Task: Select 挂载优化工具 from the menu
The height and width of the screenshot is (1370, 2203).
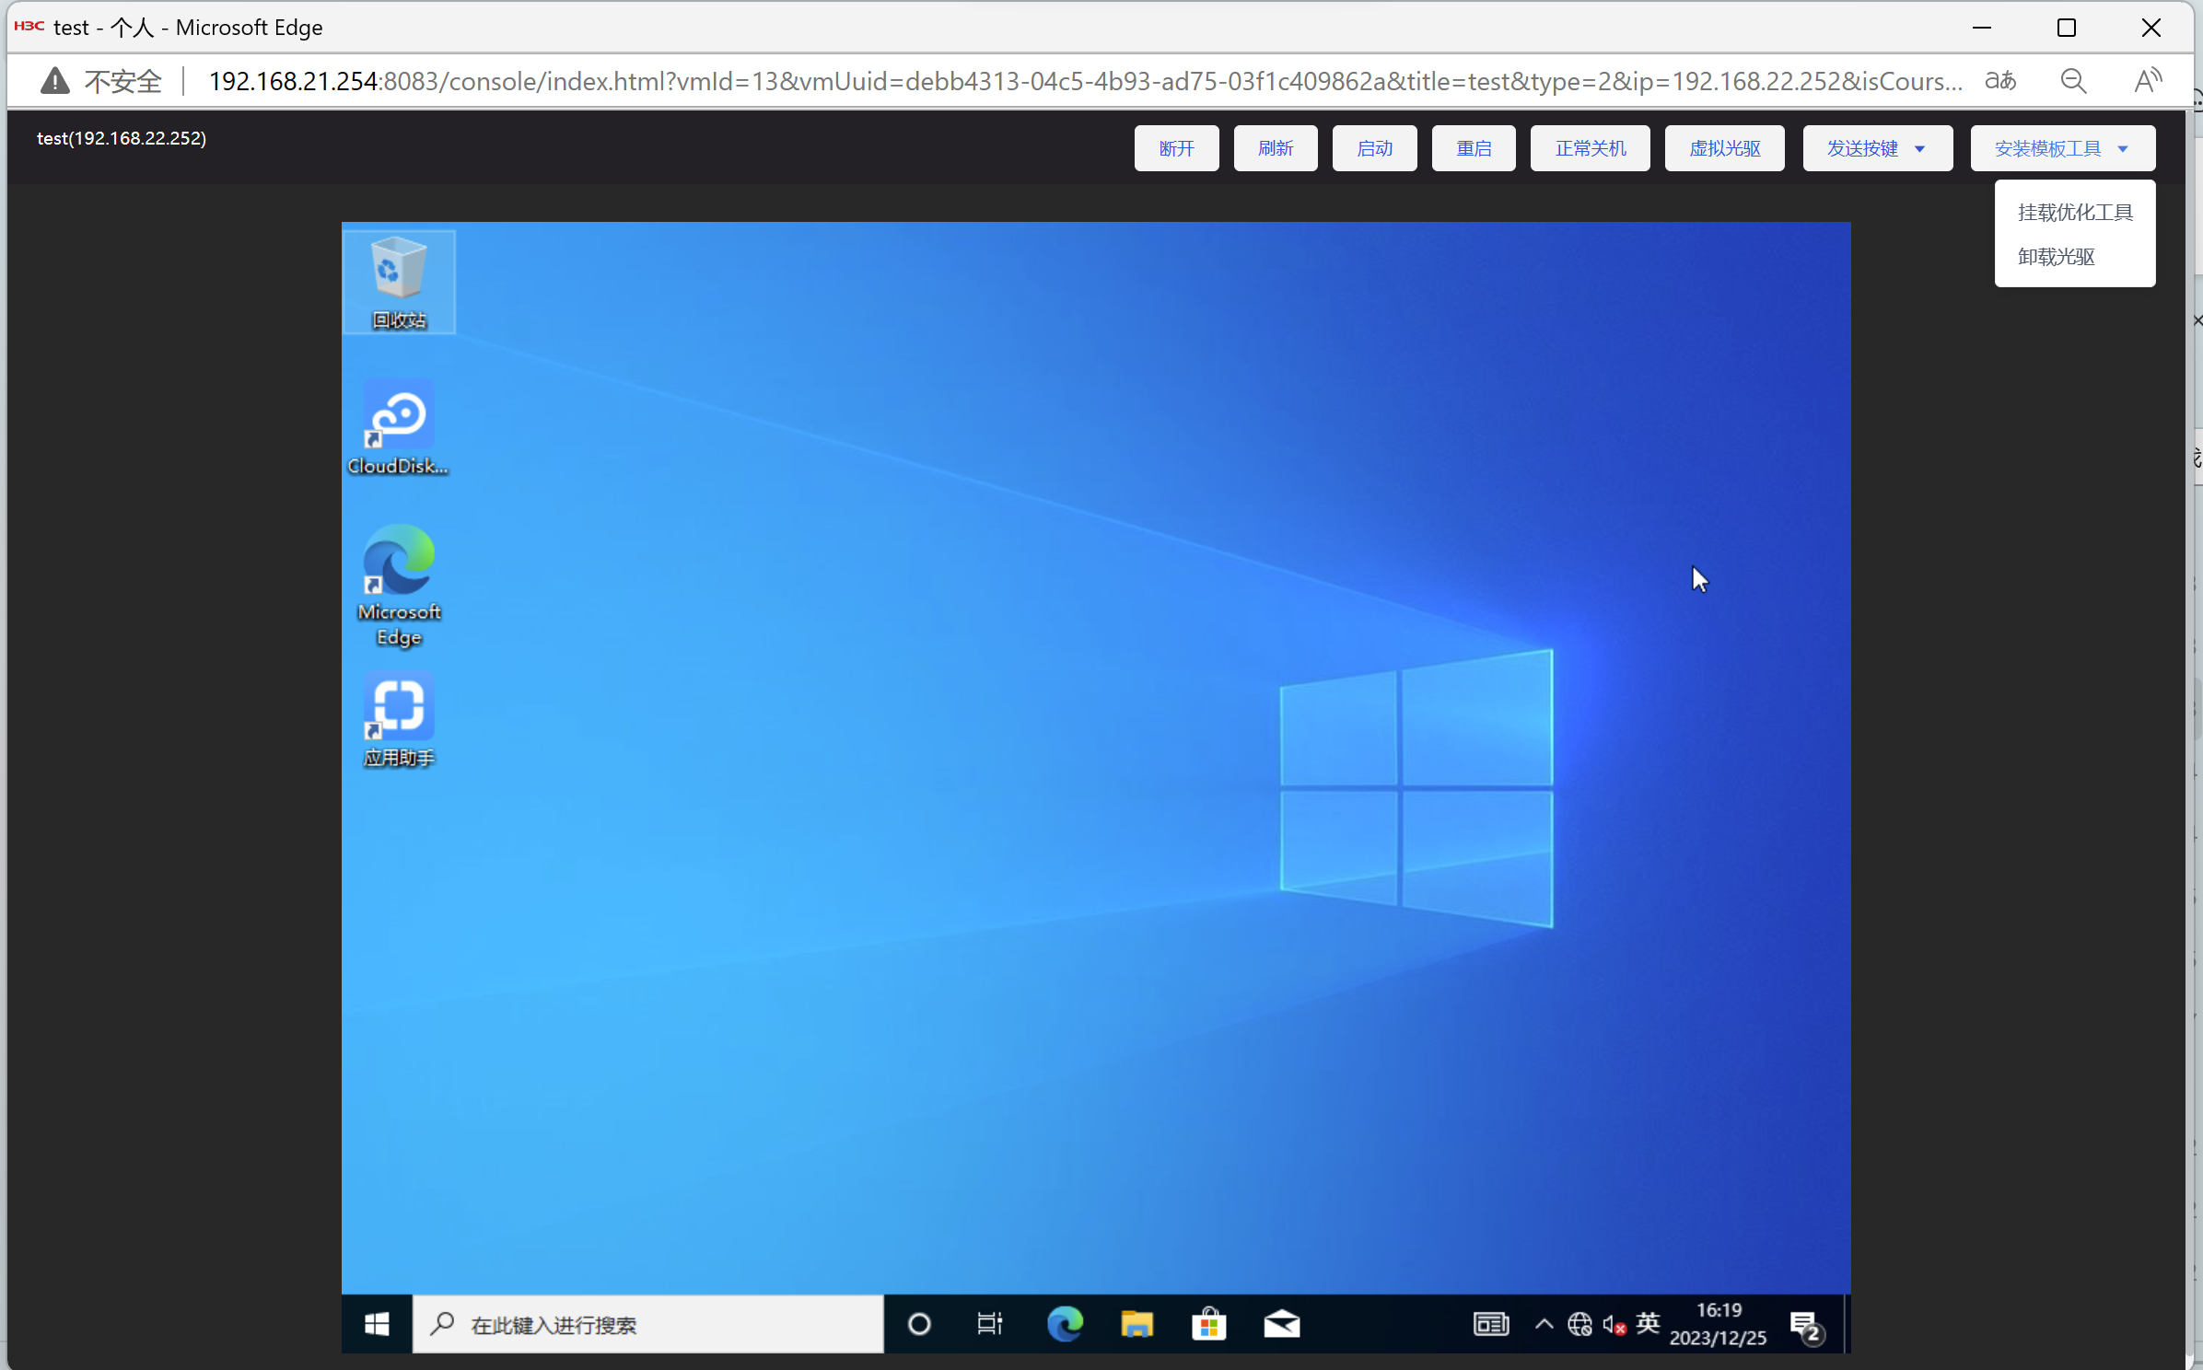Action: (2074, 213)
